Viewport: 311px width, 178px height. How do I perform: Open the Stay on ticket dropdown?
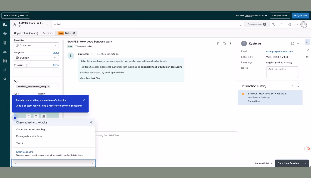tap(263, 163)
